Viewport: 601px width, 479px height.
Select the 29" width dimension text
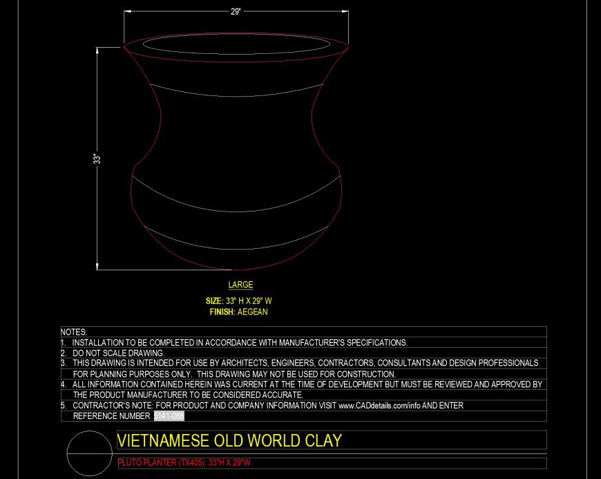(x=236, y=12)
